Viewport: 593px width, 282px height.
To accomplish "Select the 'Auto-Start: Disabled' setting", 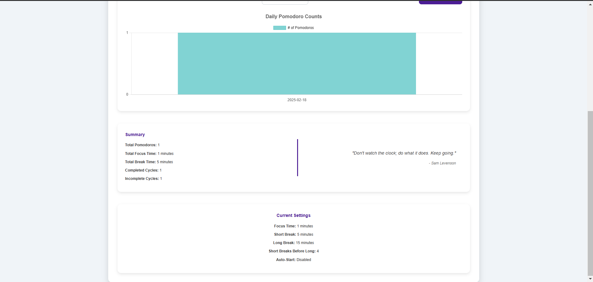I will tap(293, 259).
